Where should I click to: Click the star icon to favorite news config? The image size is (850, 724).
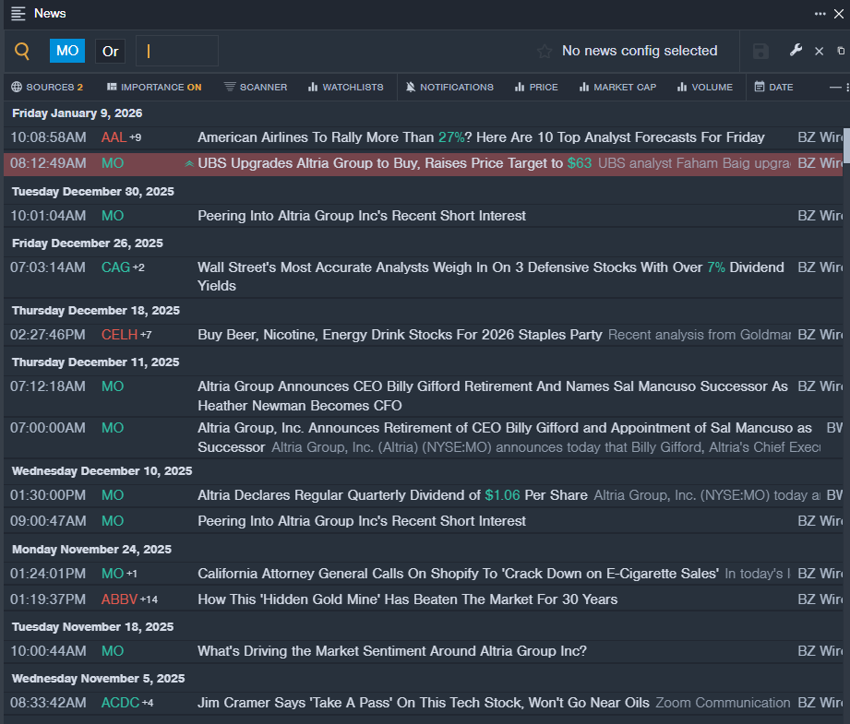click(545, 52)
